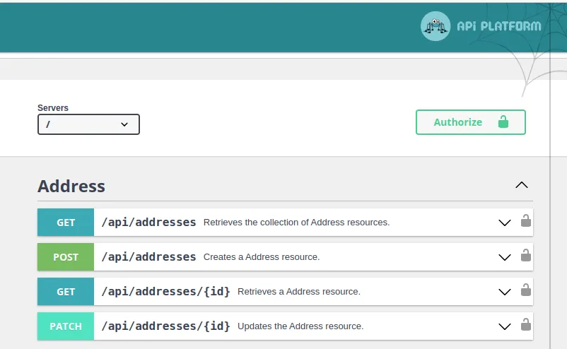
Task: Click the green unlock icon inside Authorize
Action: point(503,122)
